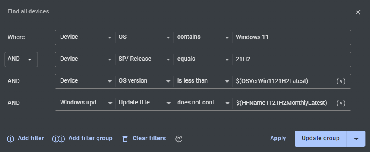Open Device dropdown in SP/ Release row
Image resolution: width=370 pixels, height=152 pixels.
(86, 59)
